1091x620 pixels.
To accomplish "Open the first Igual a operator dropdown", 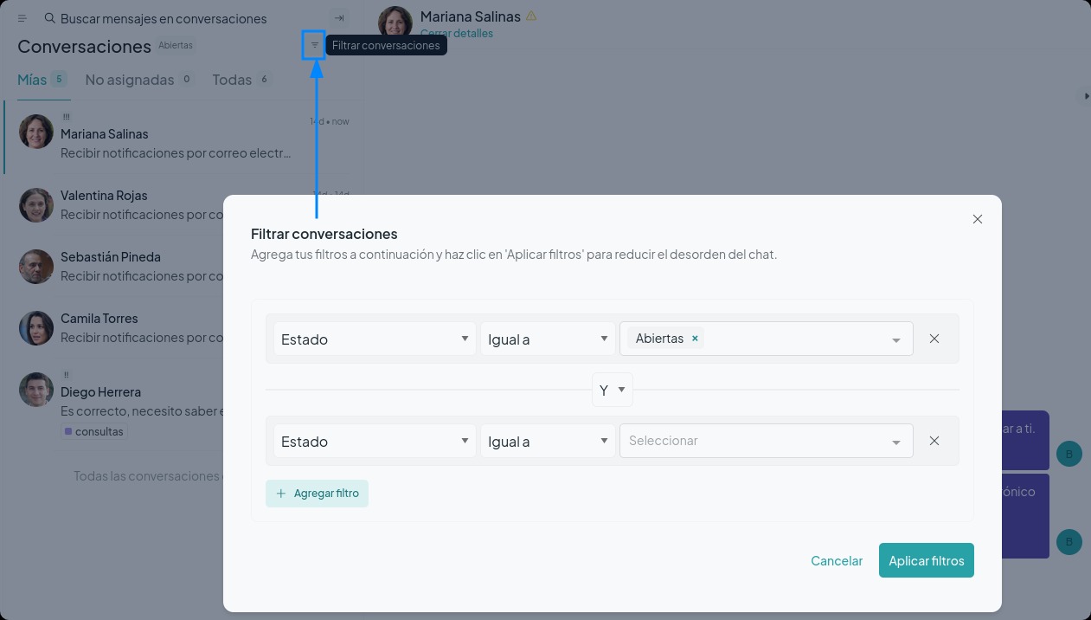I will [547, 339].
